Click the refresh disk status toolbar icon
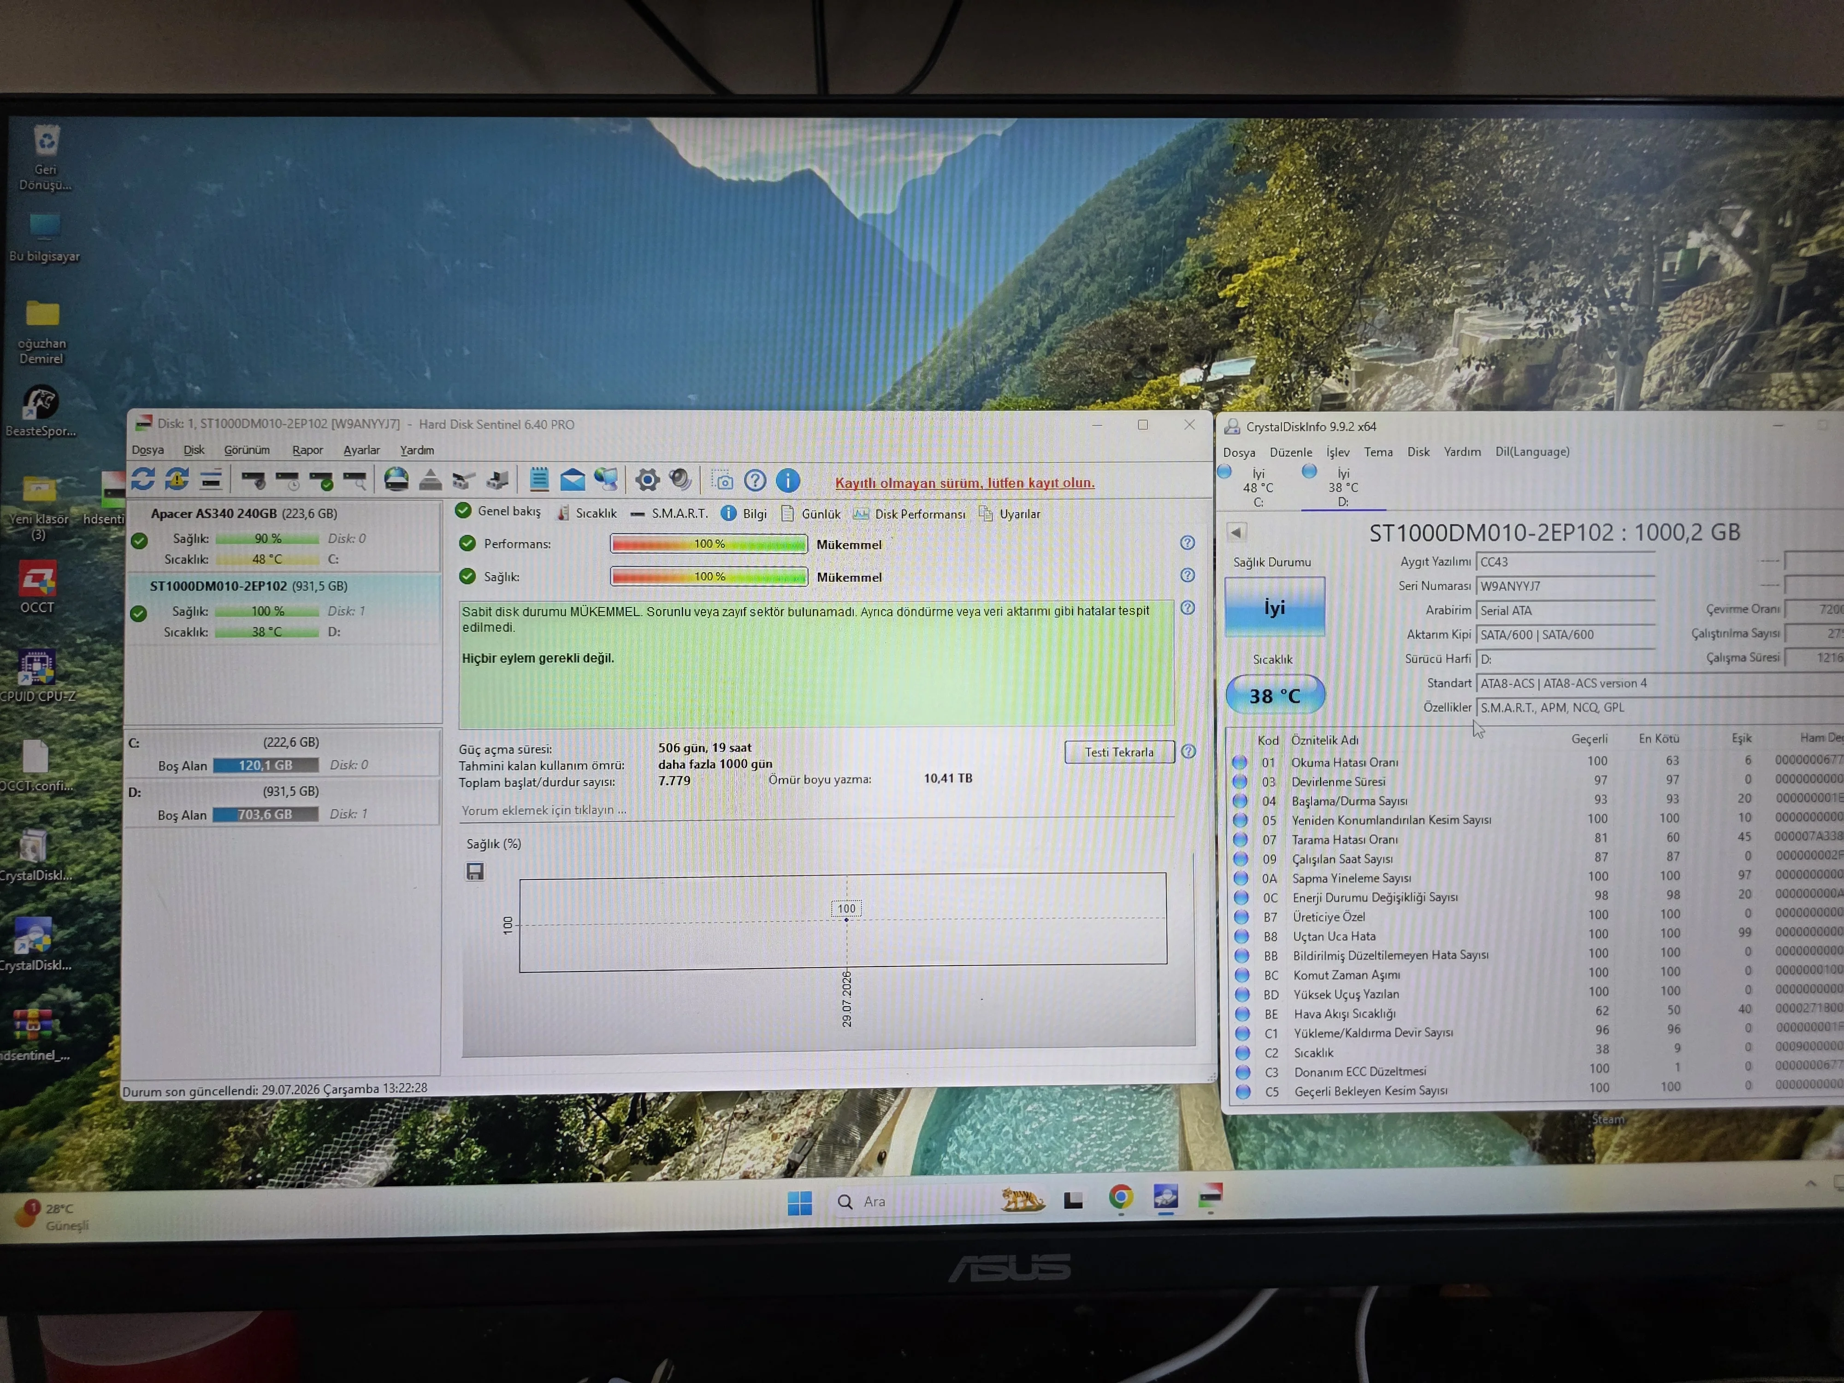Viewport: 1844px width, 1383px height. 143,479
